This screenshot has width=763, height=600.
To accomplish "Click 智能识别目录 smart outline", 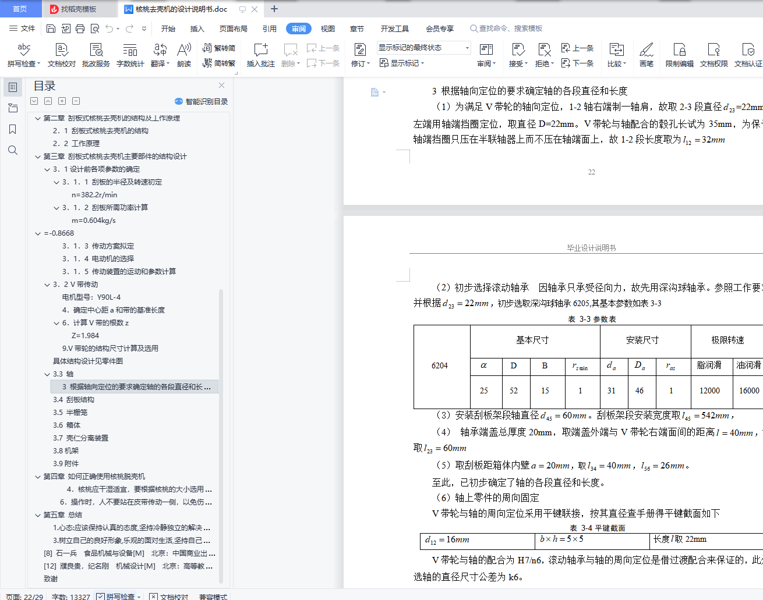I will point(201,101).
